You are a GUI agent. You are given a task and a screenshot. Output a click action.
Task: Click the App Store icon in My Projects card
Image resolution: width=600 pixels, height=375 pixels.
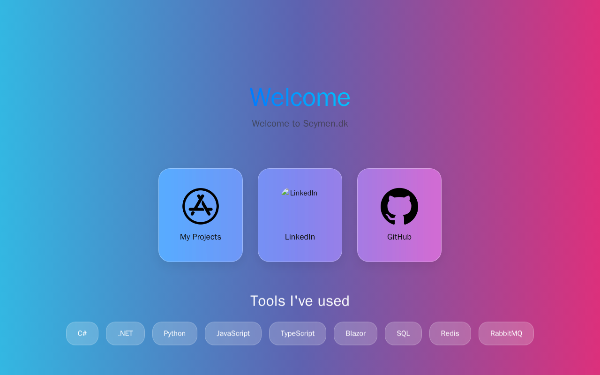point(201,206)
